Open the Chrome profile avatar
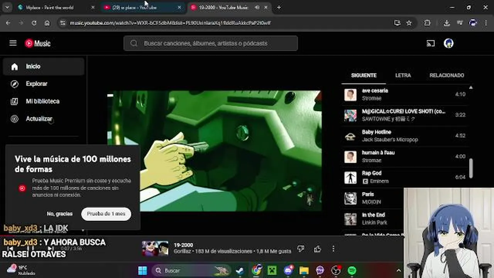This screenshot has width=494, height=278. pos(473,23)
